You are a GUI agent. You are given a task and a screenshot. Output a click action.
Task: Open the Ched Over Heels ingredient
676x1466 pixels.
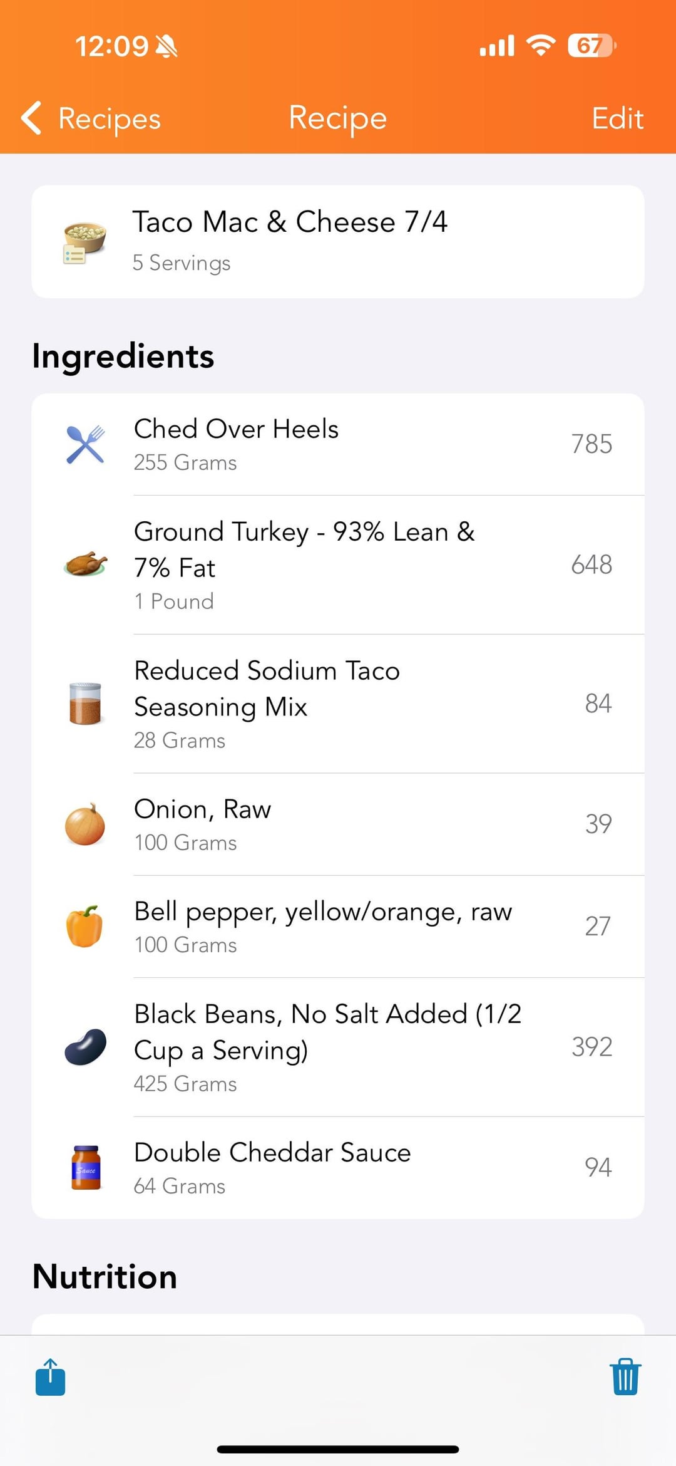[x=338, y=444]
